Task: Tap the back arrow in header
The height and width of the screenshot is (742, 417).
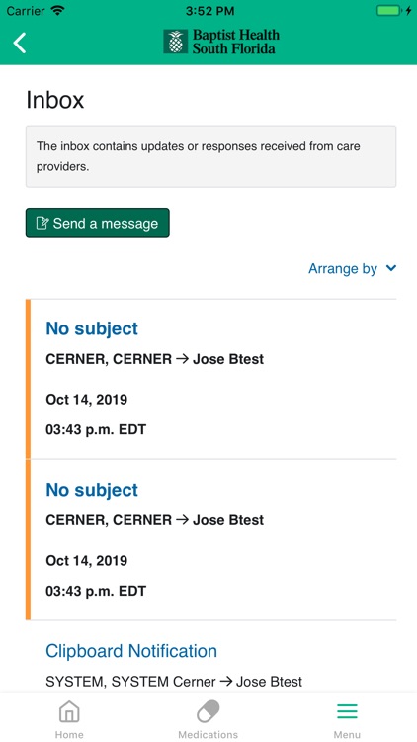Action: click(x=20, y=43)
